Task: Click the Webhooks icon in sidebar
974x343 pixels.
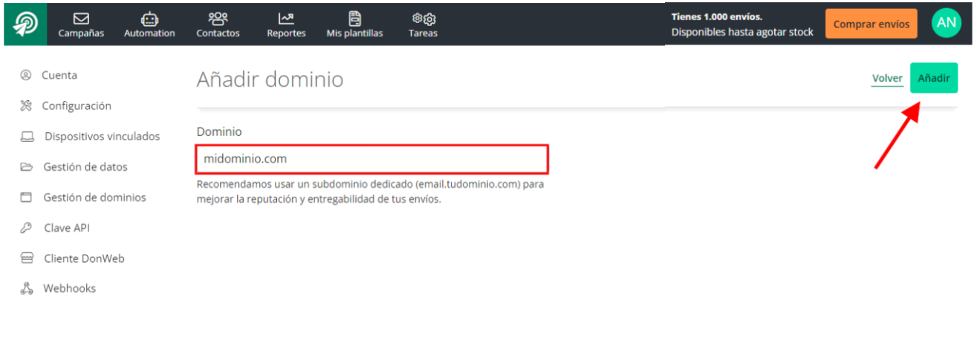Action: point(27,289)
